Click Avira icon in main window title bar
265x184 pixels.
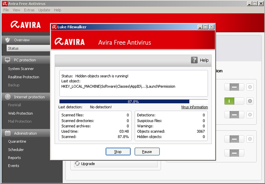click(5, 4)
